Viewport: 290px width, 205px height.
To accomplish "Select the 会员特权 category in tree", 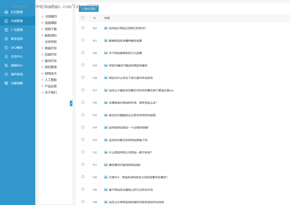I will [x=51, y=42].
